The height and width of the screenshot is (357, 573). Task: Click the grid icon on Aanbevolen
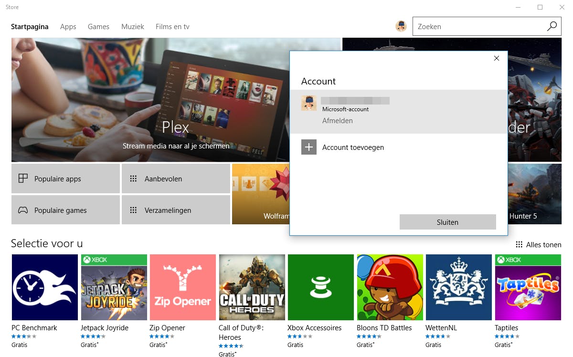tap(134, 178)
